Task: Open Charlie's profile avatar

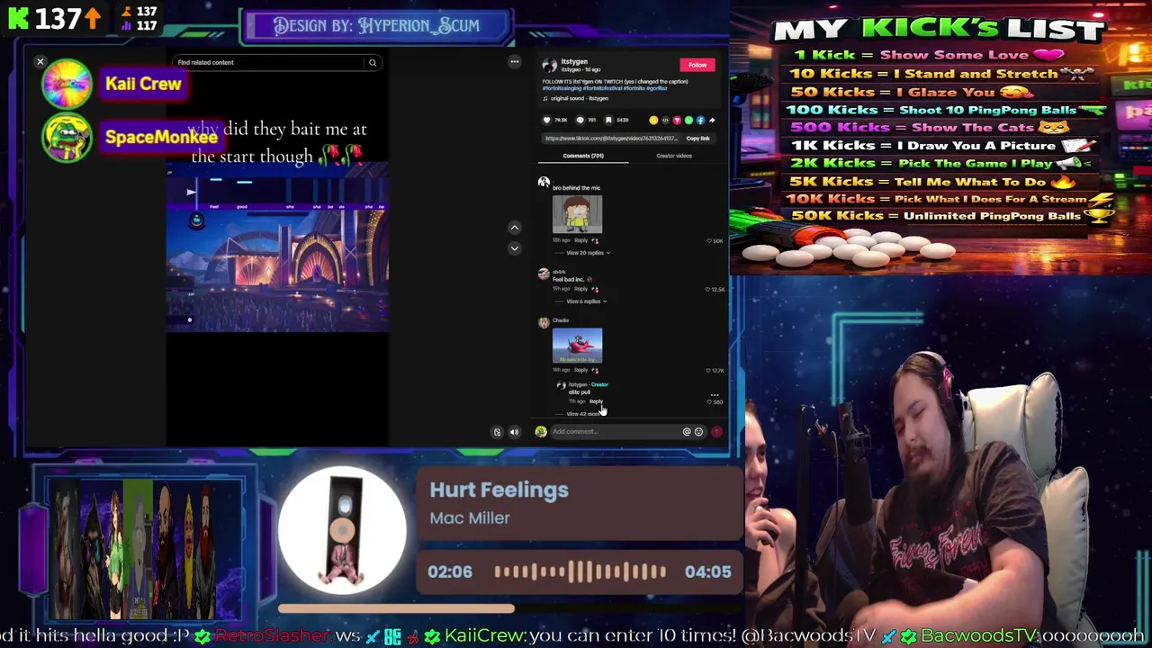Action: [544, 322]
